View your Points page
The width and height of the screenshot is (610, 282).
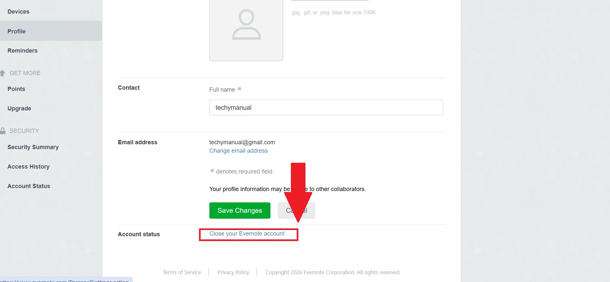pyautogui.click(x=16, y=89)
